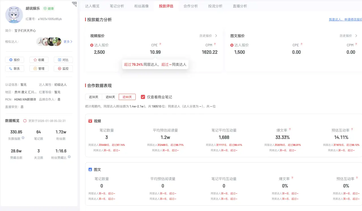Click the 1,500 图文 price value
Screen dimensions: 362x211
pos(240,52)
